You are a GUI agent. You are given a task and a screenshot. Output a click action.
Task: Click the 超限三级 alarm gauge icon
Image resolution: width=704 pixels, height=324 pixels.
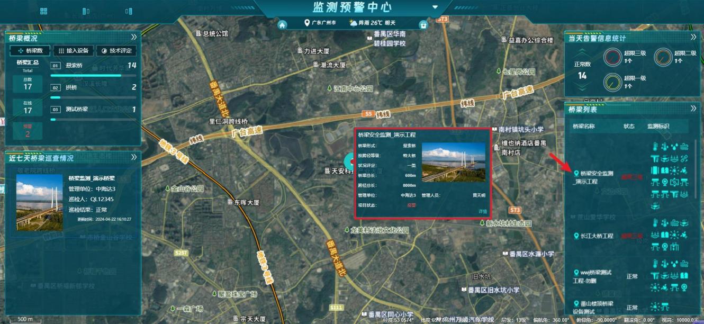pos(612,57)
